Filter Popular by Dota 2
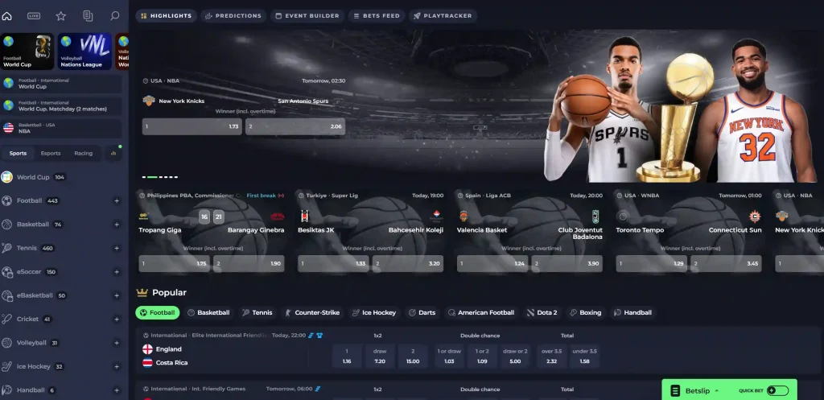The width and height of the screenshot is (824, 400). coord(542,313)
